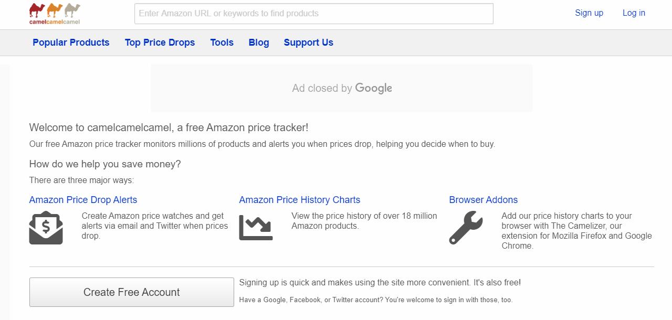Focus the Amazon URL search field
672x320 pixels.
tap(313, 14)
